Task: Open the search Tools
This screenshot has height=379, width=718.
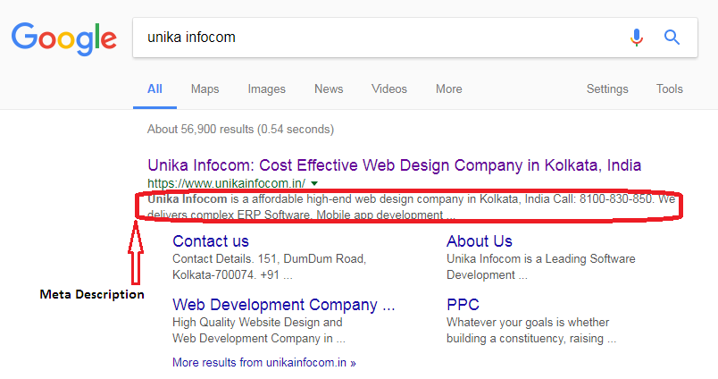Action: 670,88
